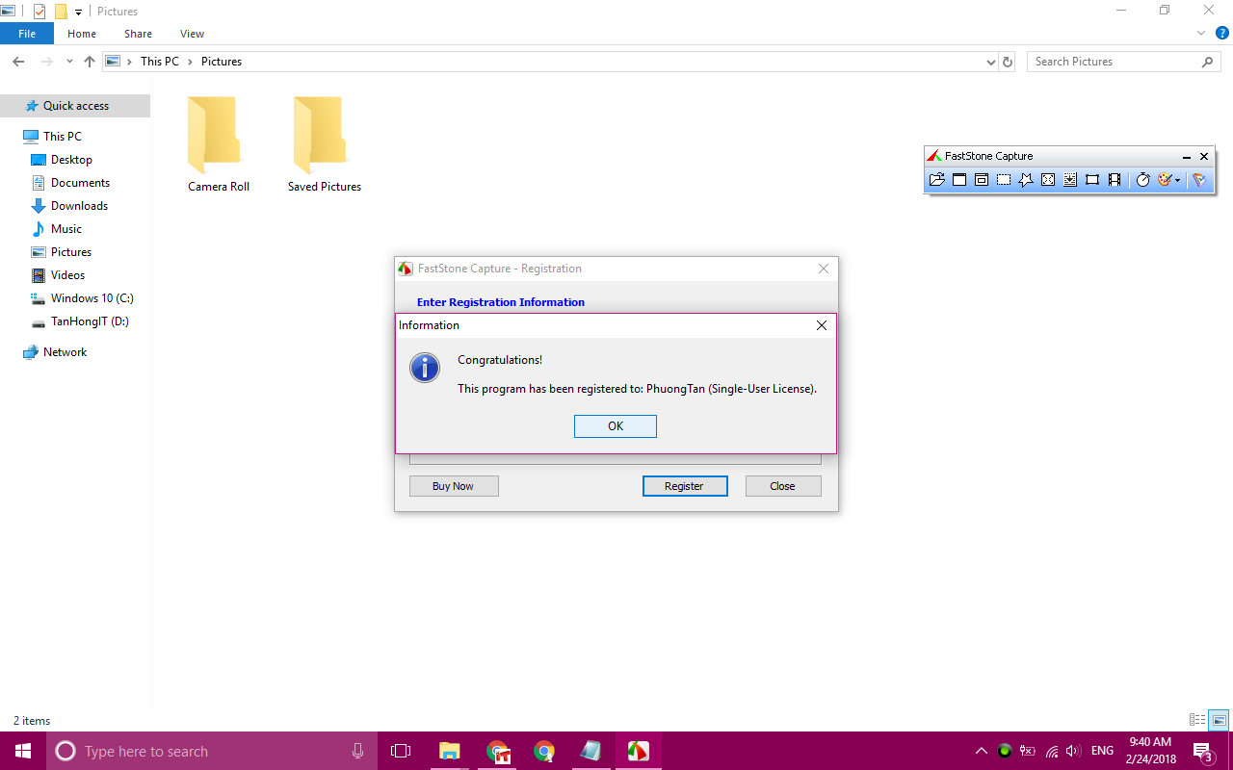Open FastStone Capture taskbar icon
1233x770 pixels.
point(638,751)
